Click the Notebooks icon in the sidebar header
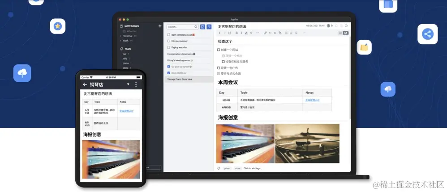447x192 pixels. pyautogui.click(x=121, y=26)
